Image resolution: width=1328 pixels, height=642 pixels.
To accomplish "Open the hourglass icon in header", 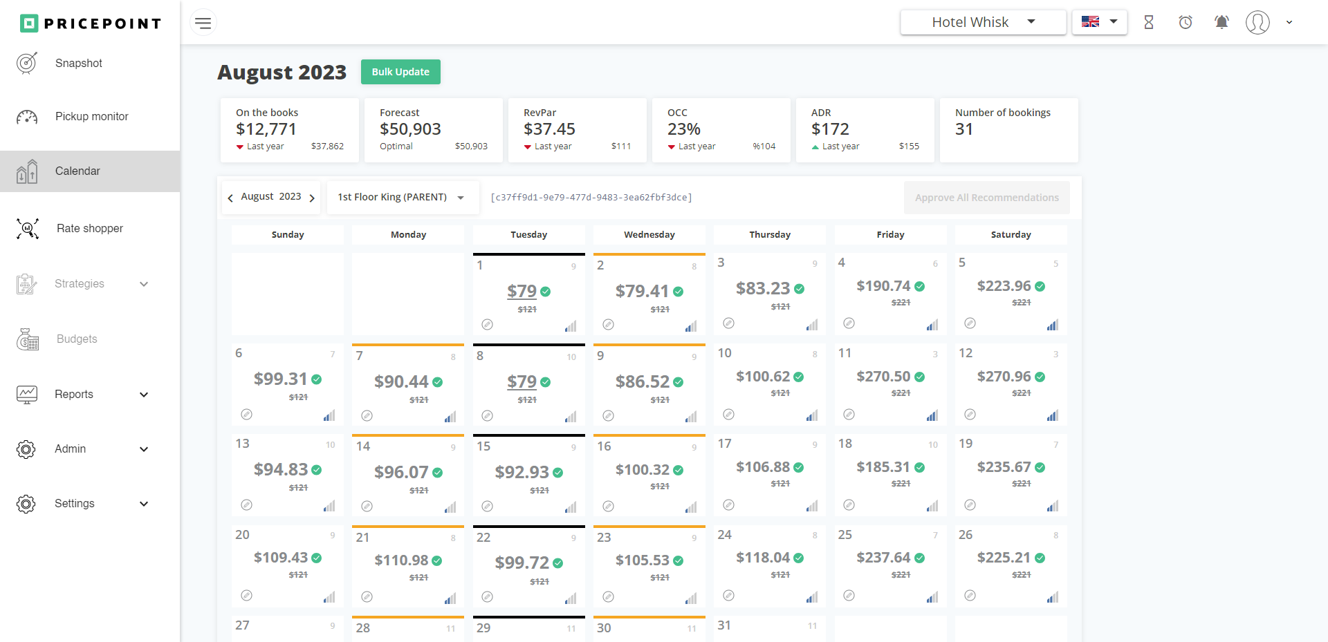I will tap(1149, 22).
